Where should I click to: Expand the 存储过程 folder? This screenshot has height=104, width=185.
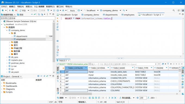coord(10,48)
